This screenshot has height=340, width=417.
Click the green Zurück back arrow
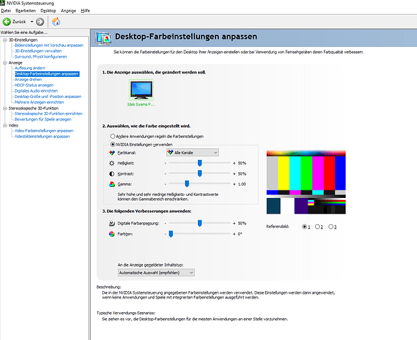[x=7, y=22]
